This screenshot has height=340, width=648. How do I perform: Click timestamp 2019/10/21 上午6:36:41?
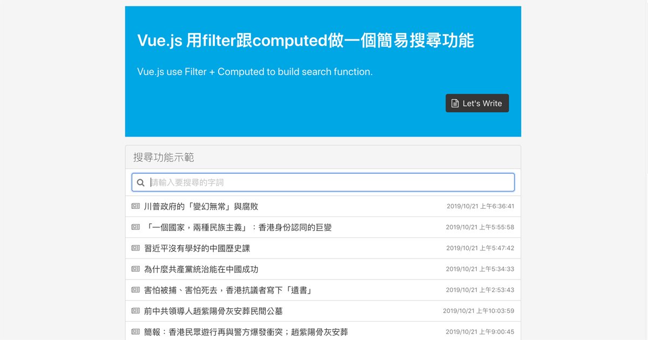pos(480,206)
